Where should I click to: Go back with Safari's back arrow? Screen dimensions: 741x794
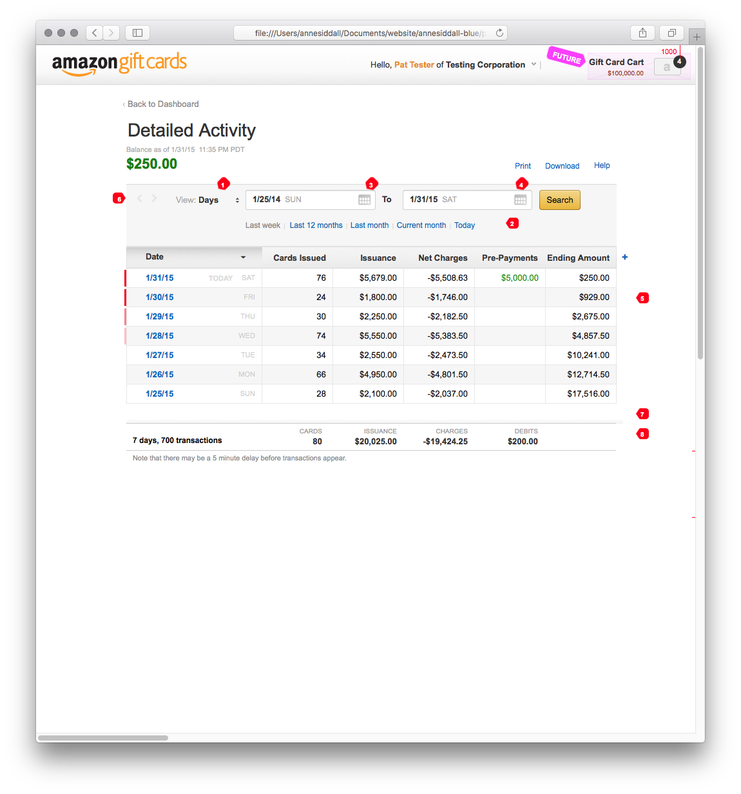95,33
